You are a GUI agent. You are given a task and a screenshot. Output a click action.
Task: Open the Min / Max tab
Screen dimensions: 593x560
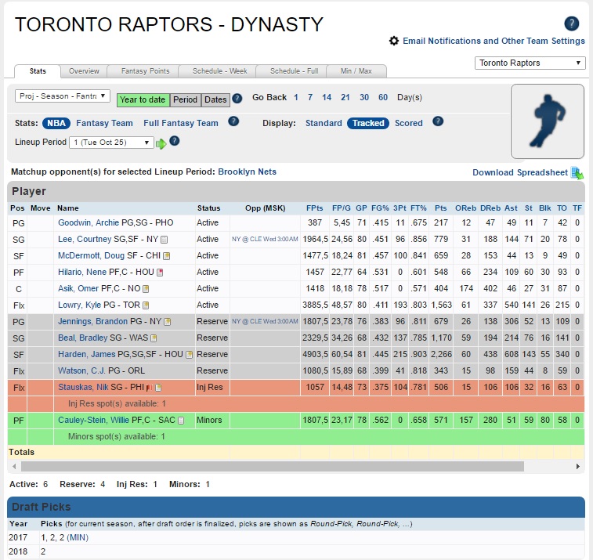[356, 71]
